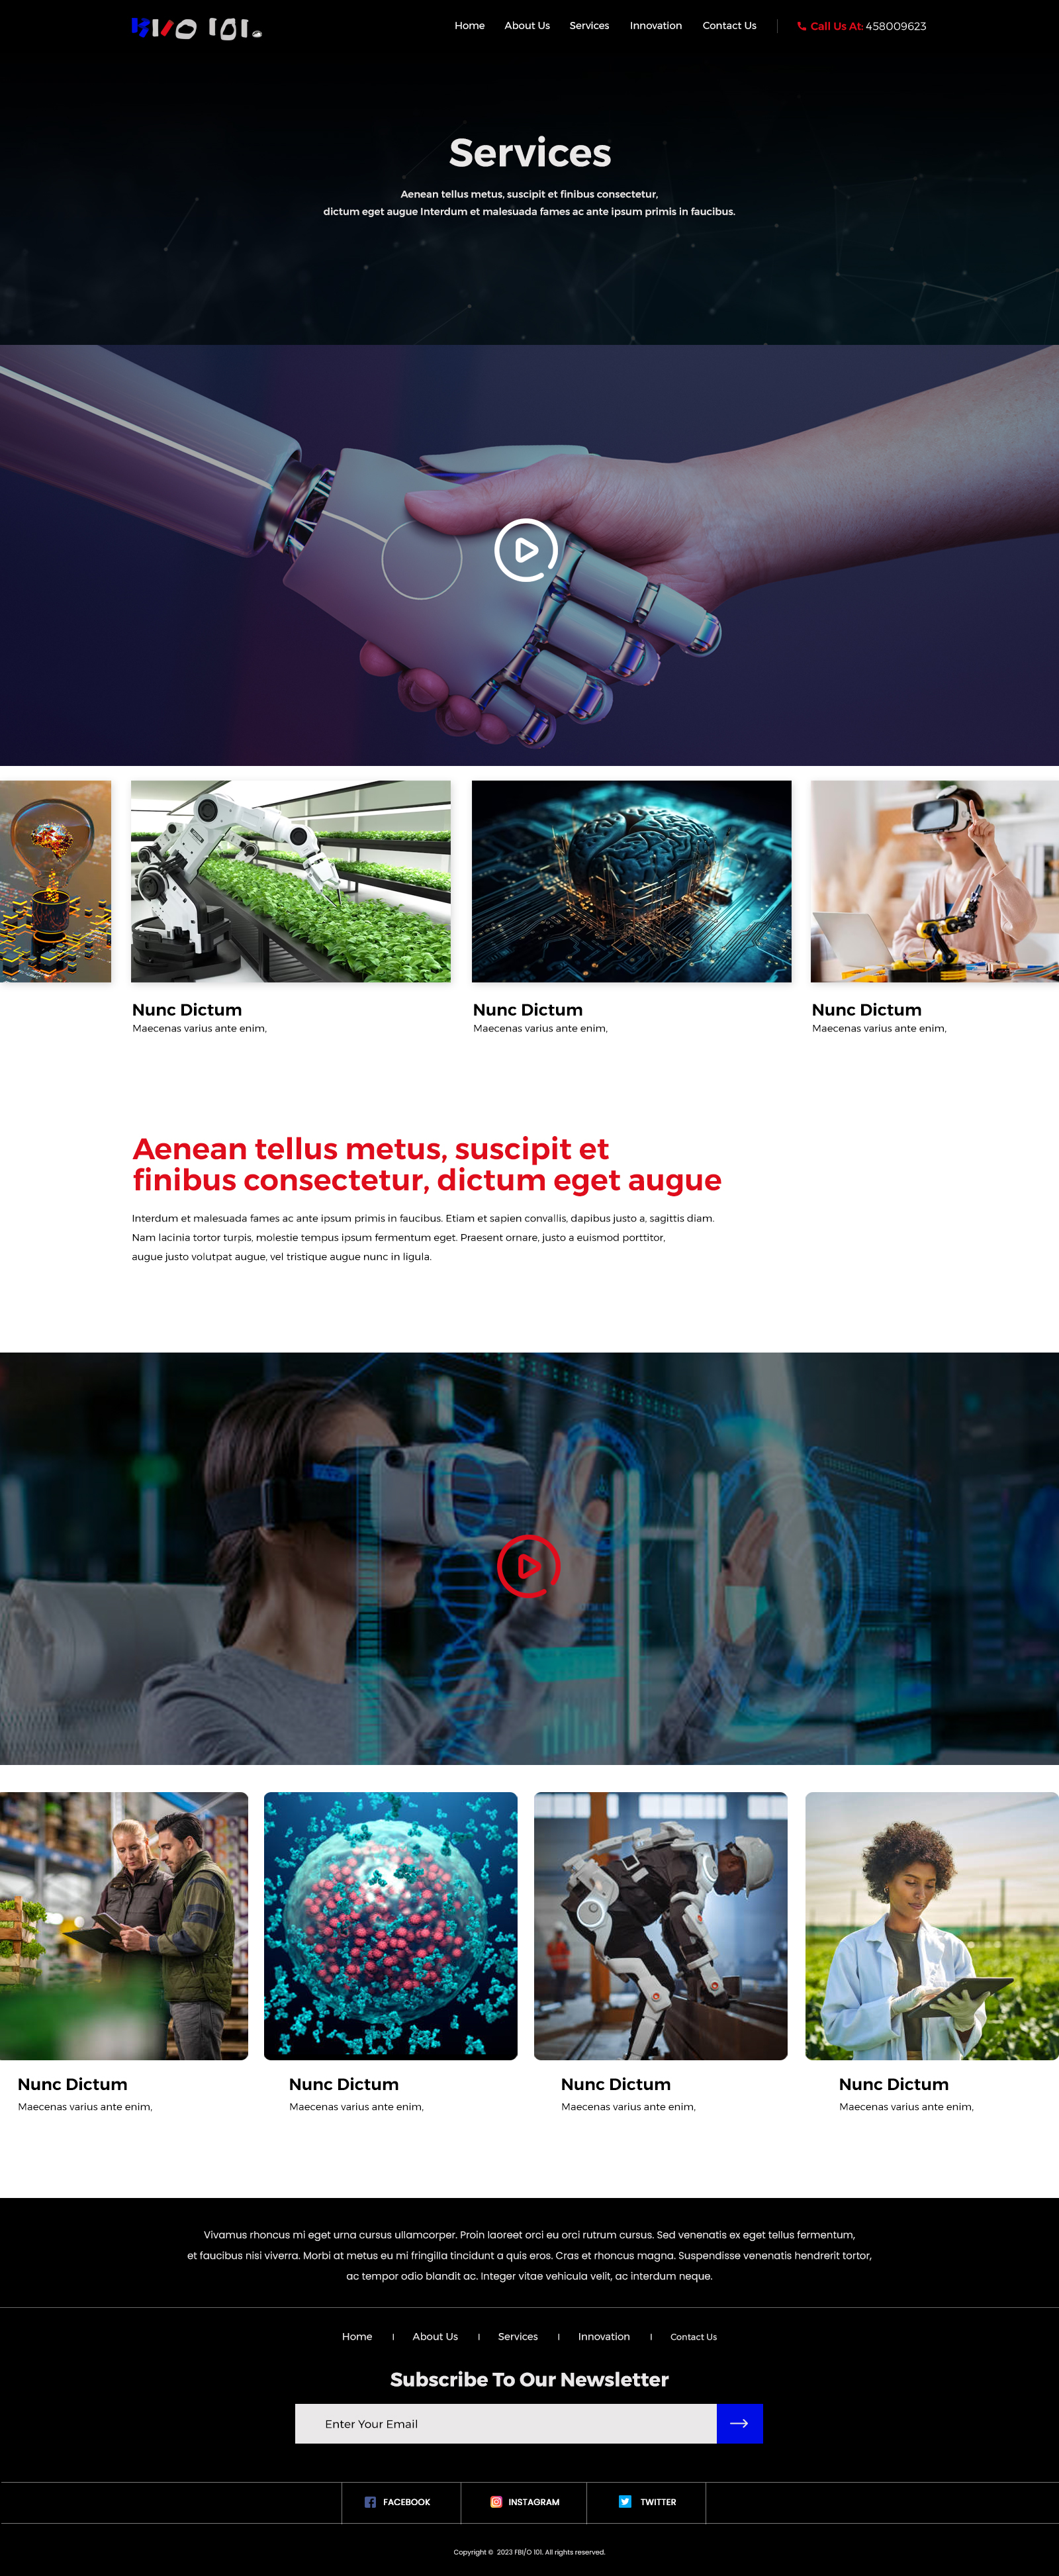
Task: Open Innovation in the top navigation bar
Action: [655, 26]
